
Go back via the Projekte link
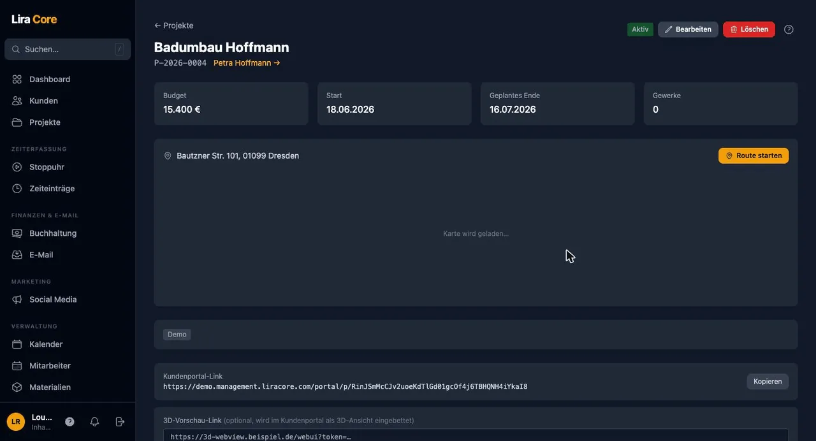point(173,25)
